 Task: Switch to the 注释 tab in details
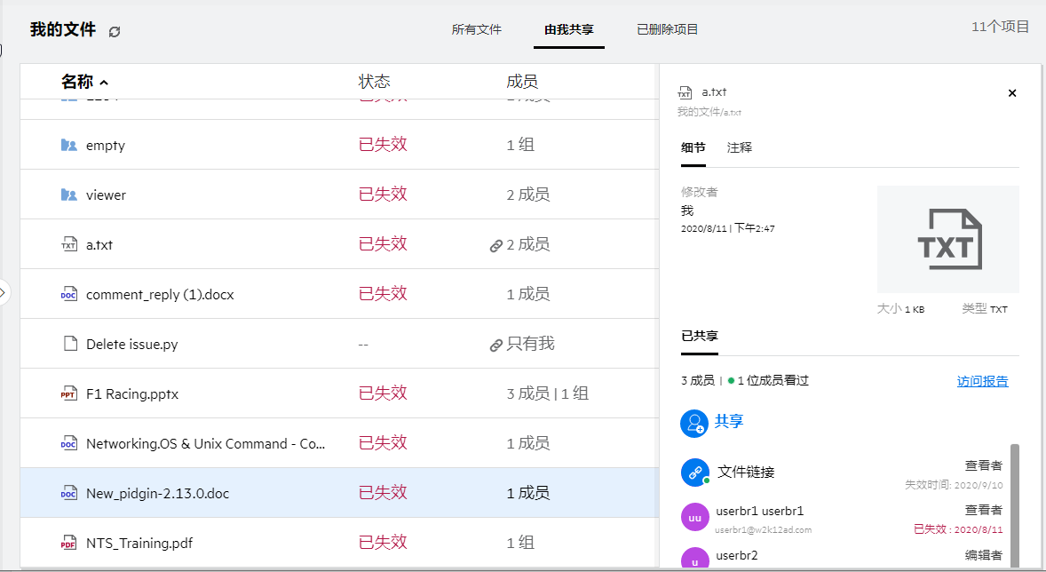[x=739, y=147]
